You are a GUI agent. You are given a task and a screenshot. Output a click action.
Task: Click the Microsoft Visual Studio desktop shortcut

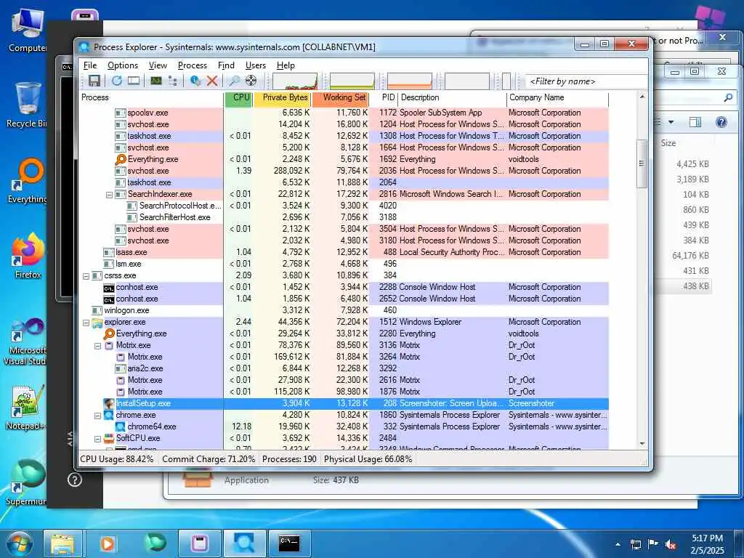tap(26, 342)
